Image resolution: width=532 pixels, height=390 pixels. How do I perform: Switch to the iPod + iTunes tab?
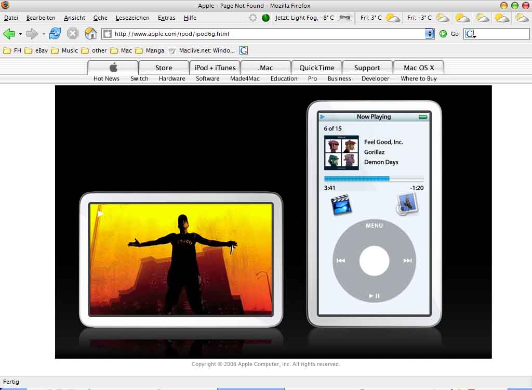(x=215, y=68)
